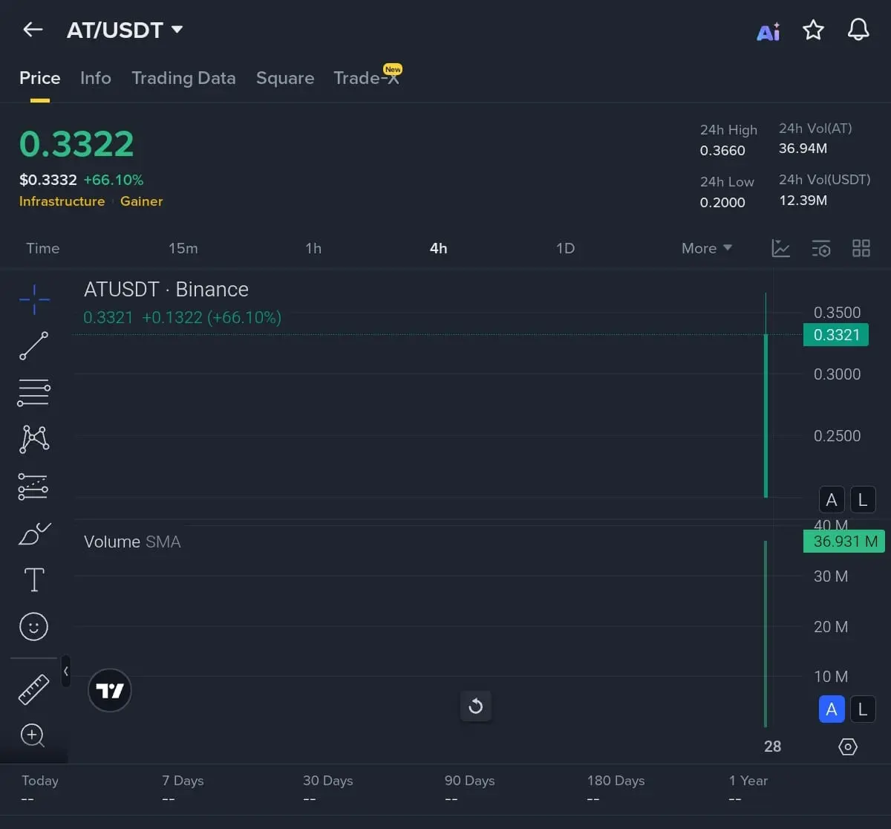Toggle log scale L on volume pane

click(863, 709)
